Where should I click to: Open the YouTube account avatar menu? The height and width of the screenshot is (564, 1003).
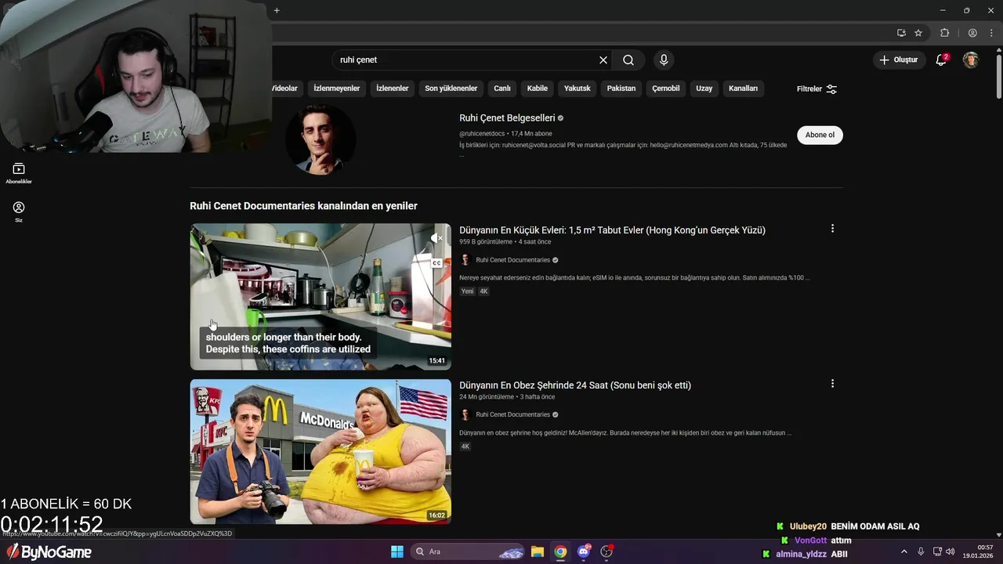(x=971, y=60)
